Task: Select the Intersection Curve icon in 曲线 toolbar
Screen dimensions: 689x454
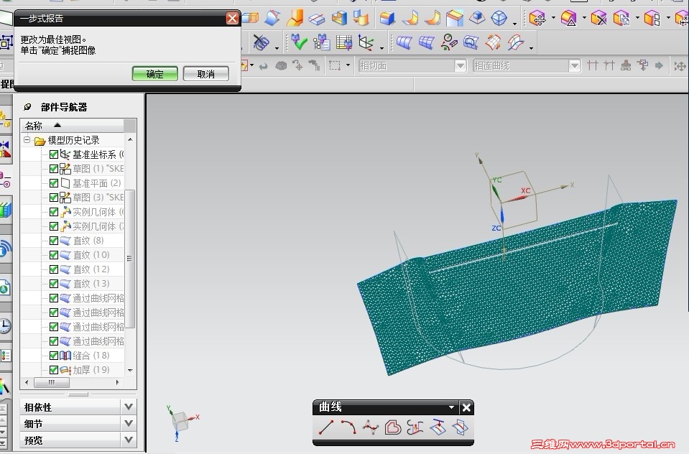Action: coord(460,427)
